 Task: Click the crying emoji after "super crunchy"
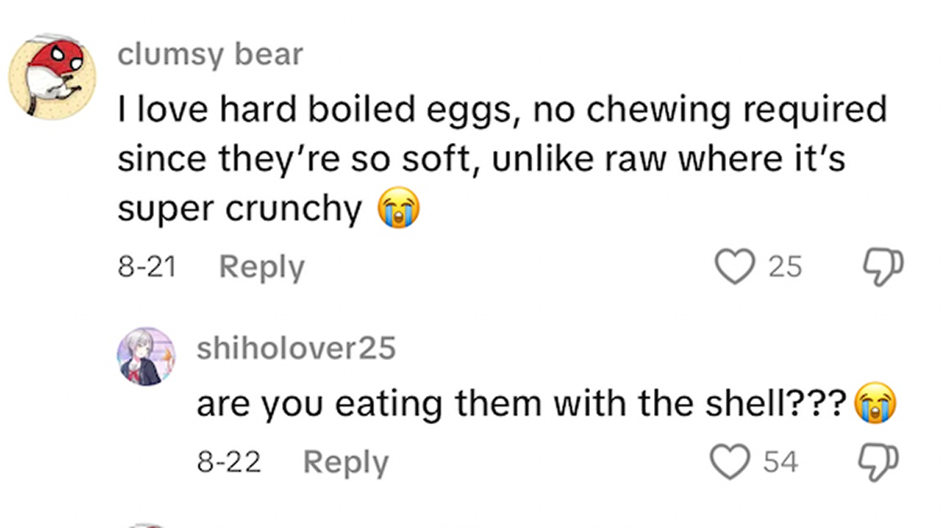tap(398, 209)
